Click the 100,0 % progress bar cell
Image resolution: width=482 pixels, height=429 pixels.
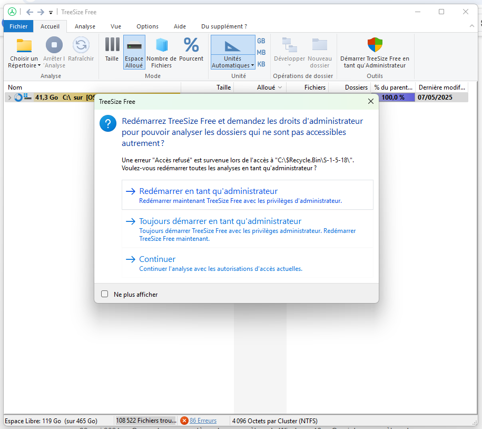click(x=397, y=97)
